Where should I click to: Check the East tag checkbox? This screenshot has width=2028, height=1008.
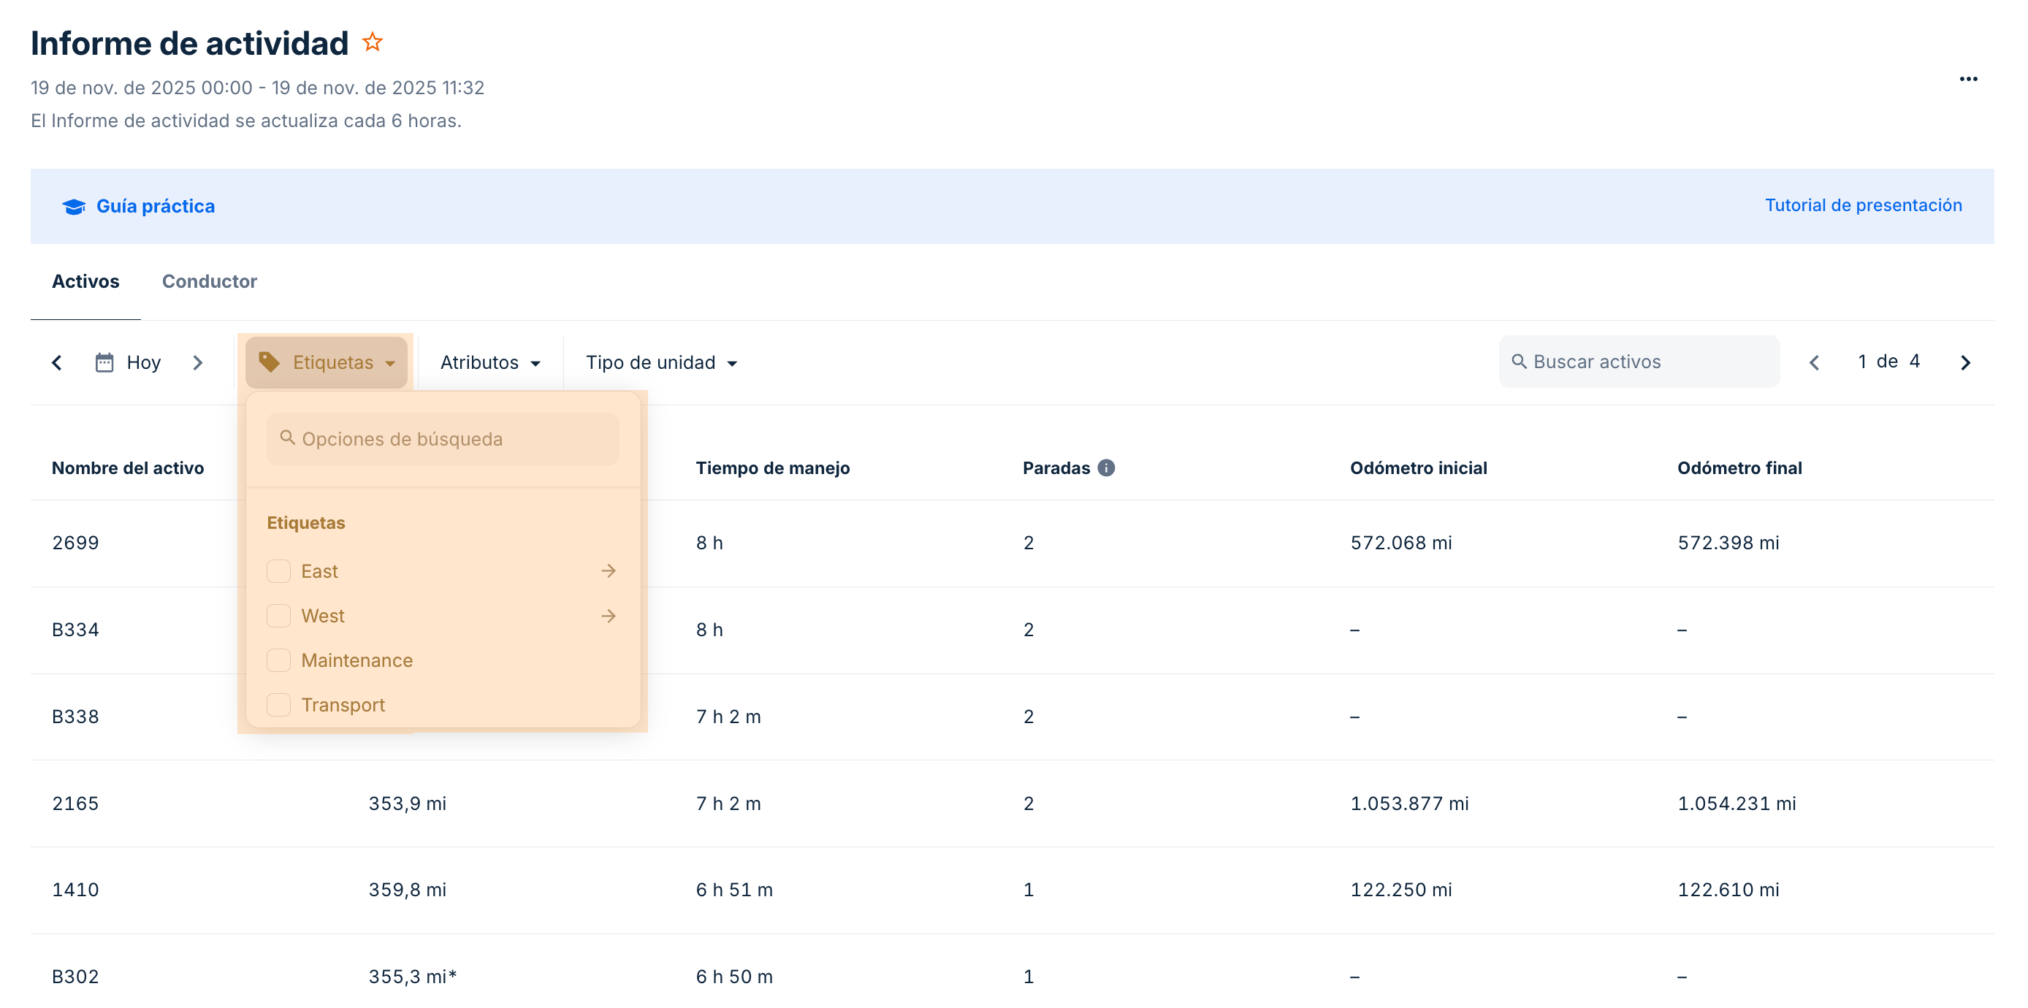pyautogui.click(x=278, y=571)
